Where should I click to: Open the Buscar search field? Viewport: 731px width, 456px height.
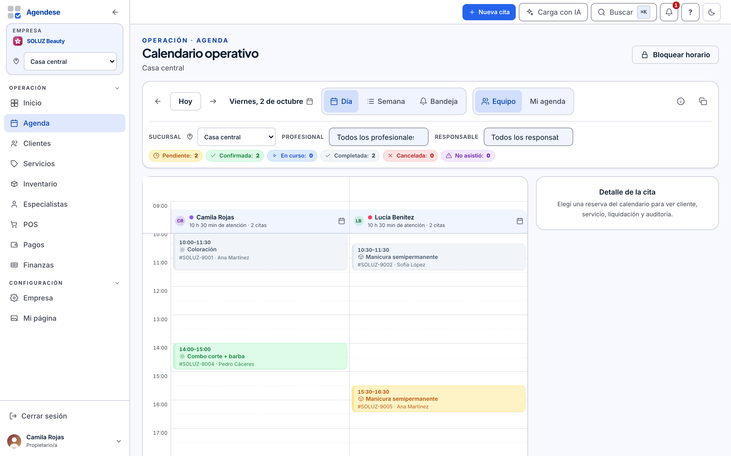(623, 12)
